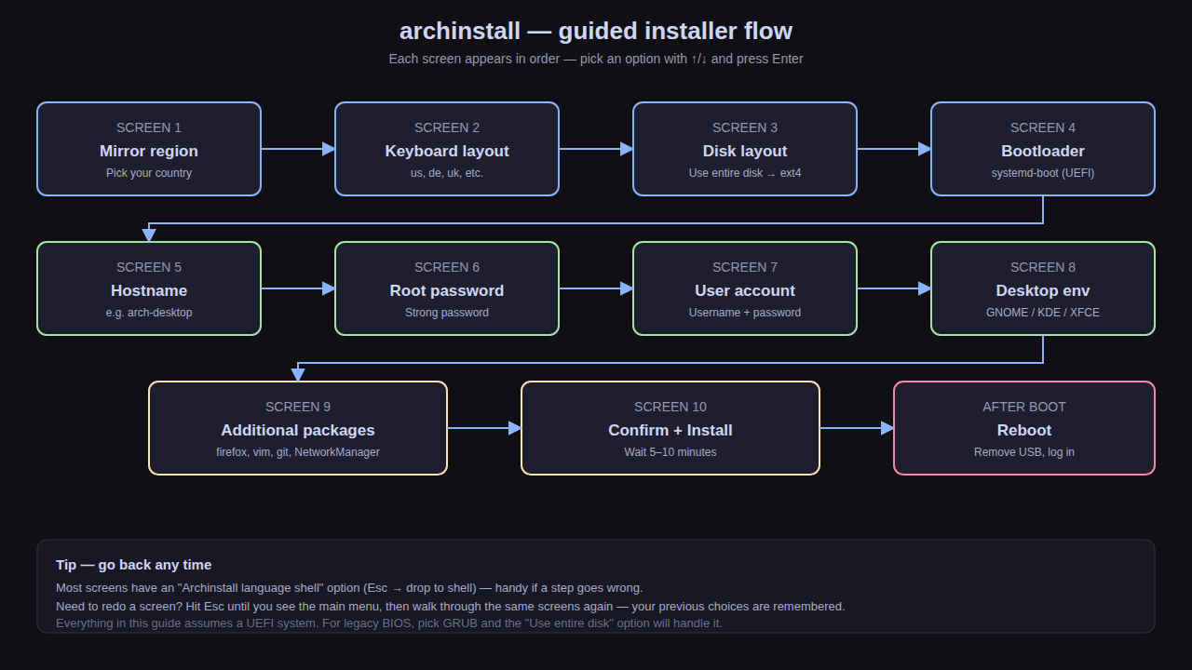Viewport: 1192px width, 670px height.
Task: Click 'Username + password' text
Action: pos(745,313)
